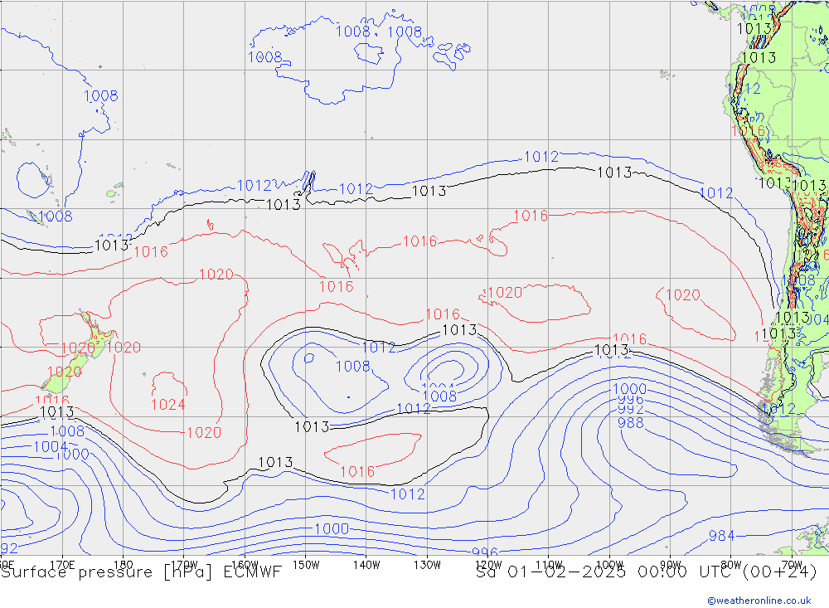Viewport: 829px width, 608px height.
Task: Click the 150W longitude label
Action: pyautogui.click(x=305, y=565)
